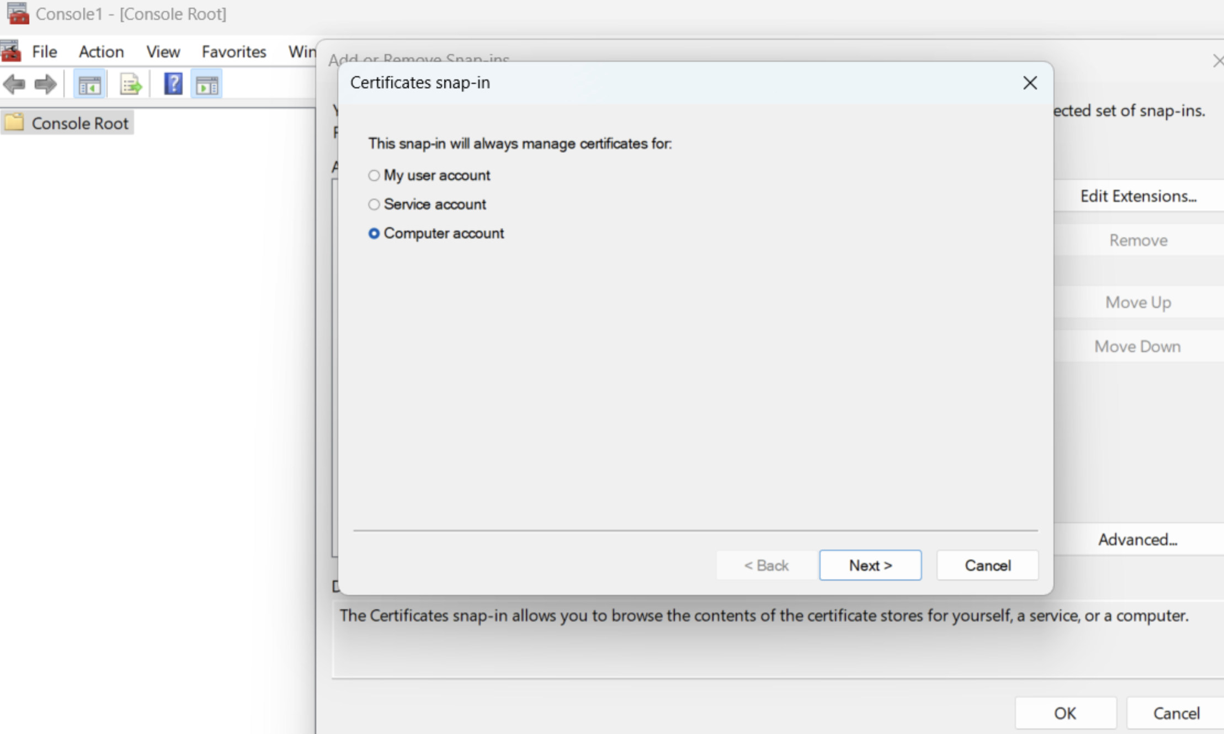1224x734 pixels.
Task: Open the Advanced... snap-in options
Action: click(x=1137, y=539)
